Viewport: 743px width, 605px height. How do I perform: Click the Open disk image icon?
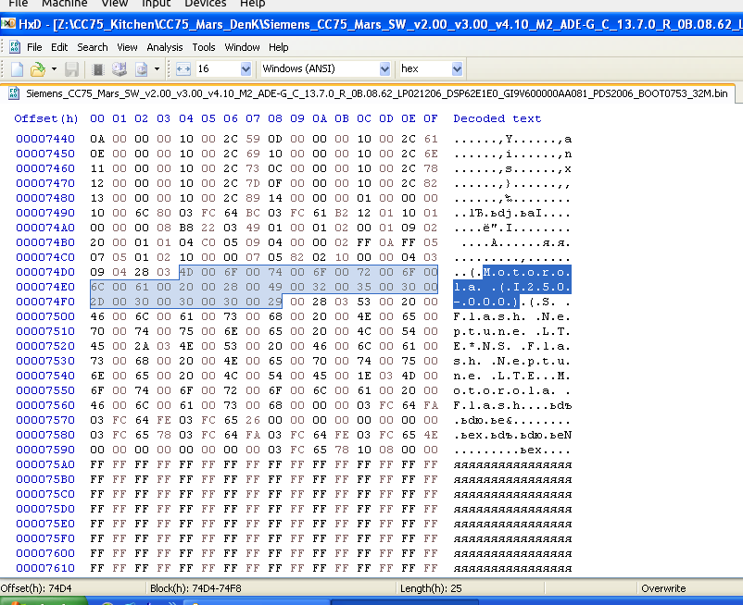point(141,69)
